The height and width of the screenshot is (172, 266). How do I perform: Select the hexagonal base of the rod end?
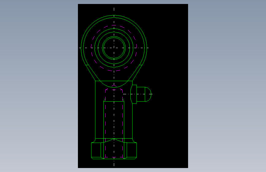coord(114,151)
